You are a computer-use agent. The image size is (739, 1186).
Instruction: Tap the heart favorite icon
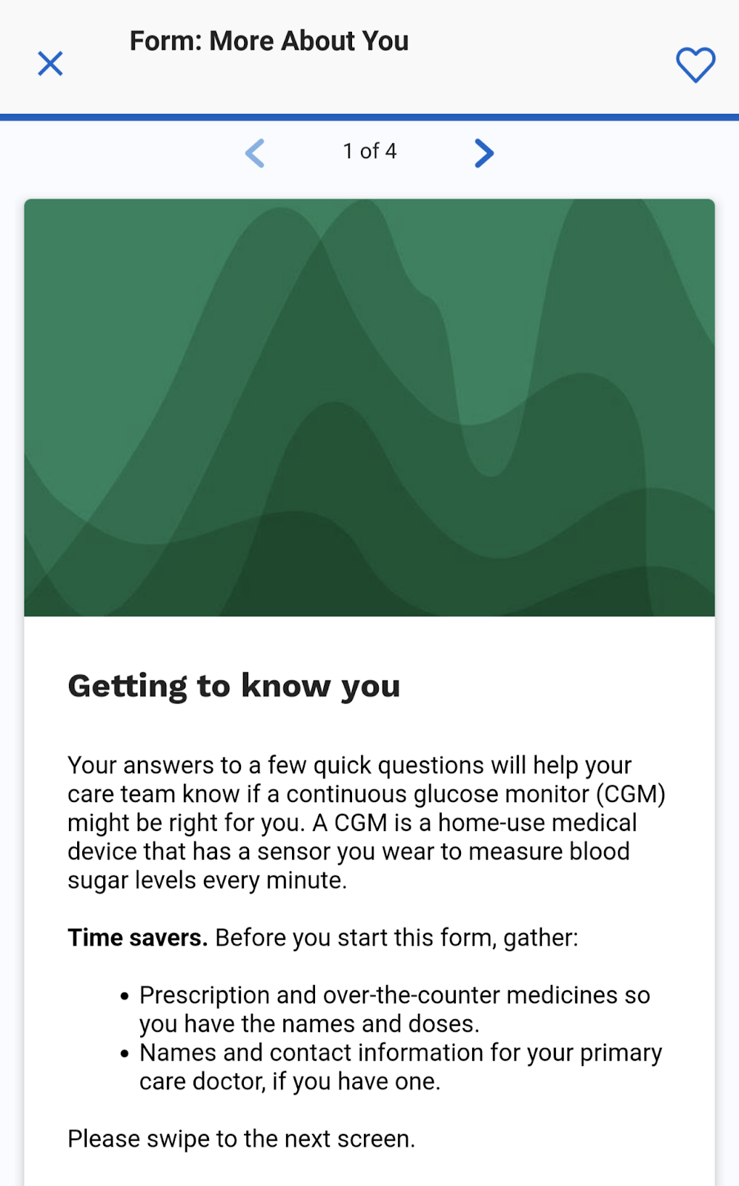coord(695,64)
